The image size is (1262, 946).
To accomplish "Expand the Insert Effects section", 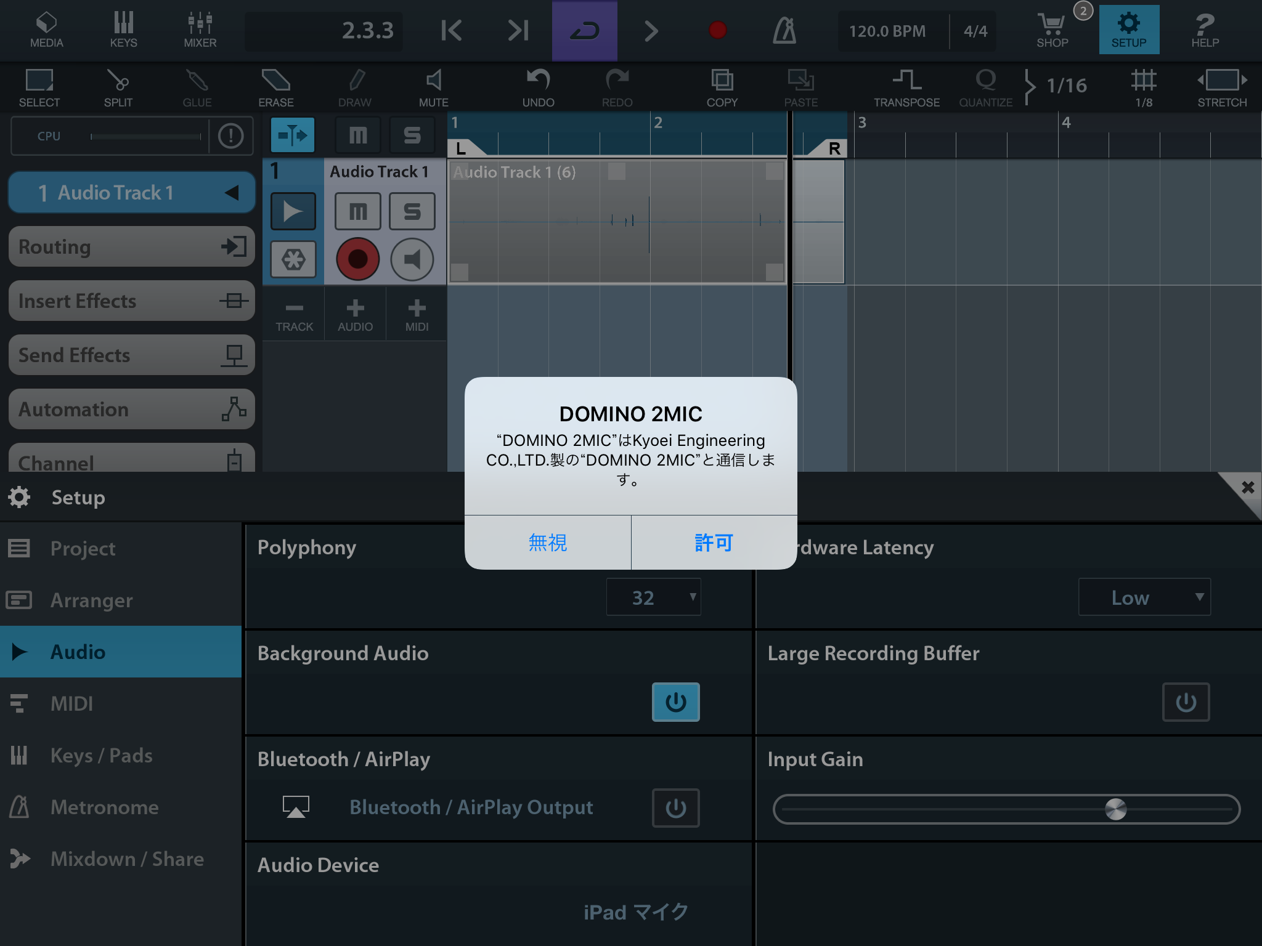I will (x=131, y=301).
